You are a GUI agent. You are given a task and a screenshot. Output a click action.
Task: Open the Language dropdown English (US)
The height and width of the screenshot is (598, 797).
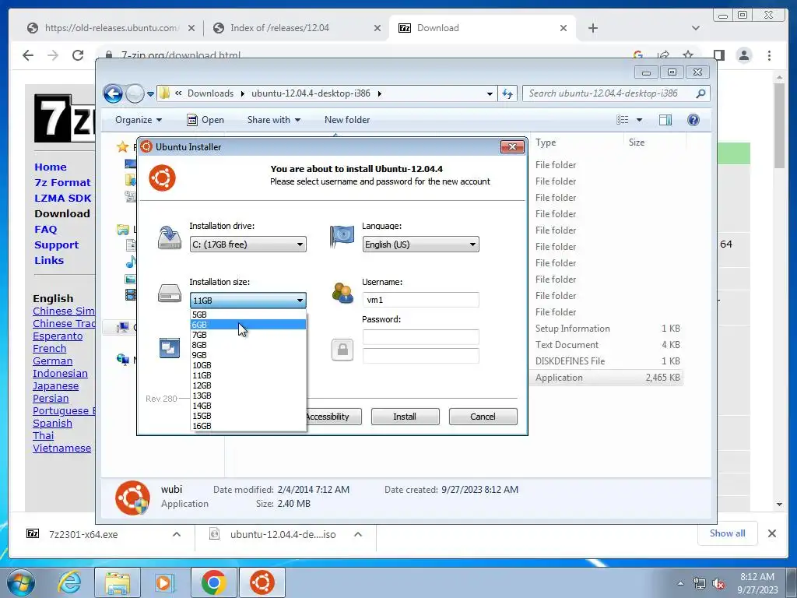point(420,244)
